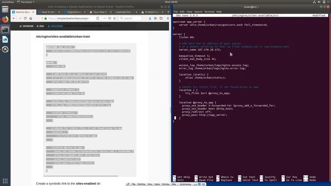Open Firefox hamburger menu
331x186 pixels.
coord(168,19)
